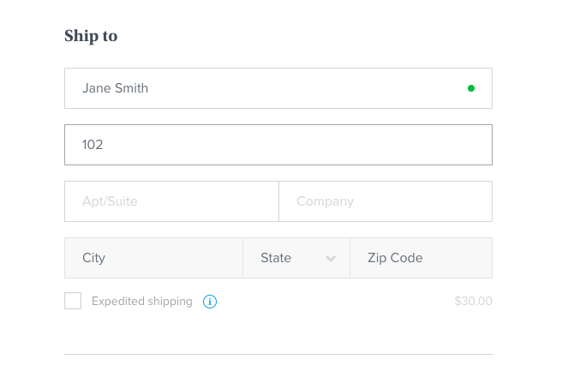Click the word Smith in the name field
The width and height of the screenshot is (568, 371).
point(131,88)
